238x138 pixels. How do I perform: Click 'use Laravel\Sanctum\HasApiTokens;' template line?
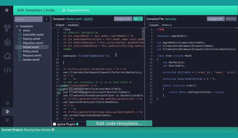pyautogui.click(x=87, y=115)
